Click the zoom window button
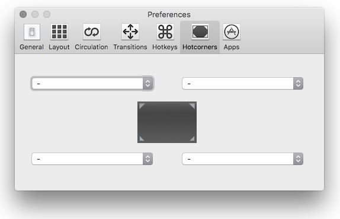 tap(47, 14)
